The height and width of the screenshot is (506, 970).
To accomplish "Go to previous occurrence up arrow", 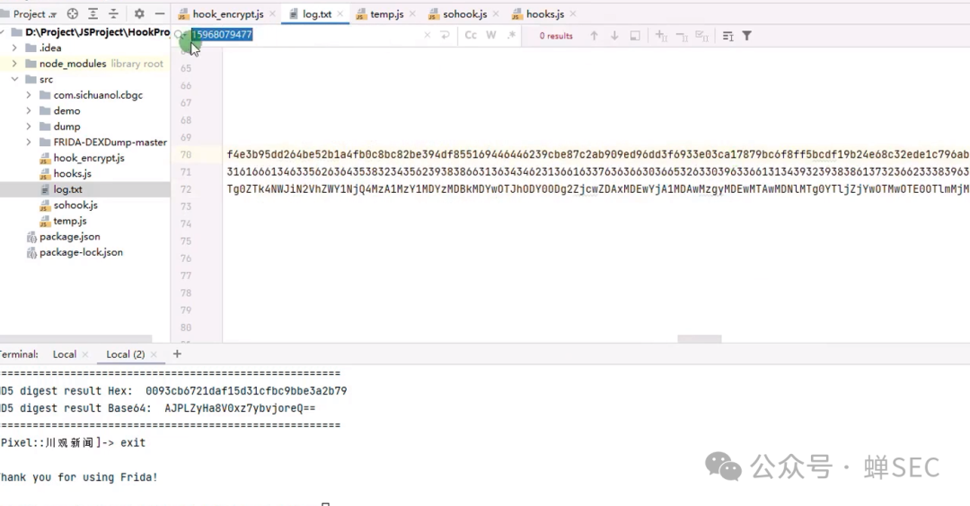I will [x=594, y=36].
